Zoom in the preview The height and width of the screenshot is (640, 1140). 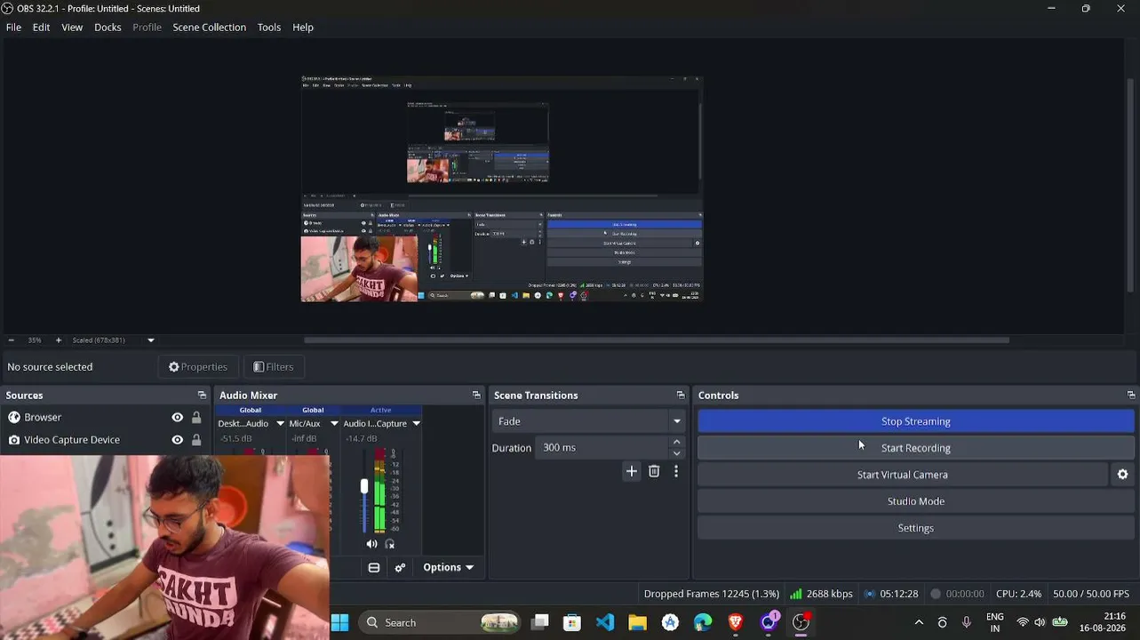pos(59,340)
